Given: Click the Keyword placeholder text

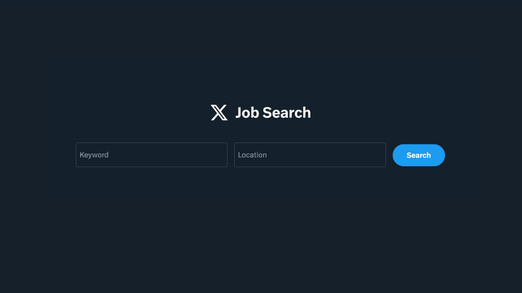Looking at the screenshot, I should [x=94, y=155].
